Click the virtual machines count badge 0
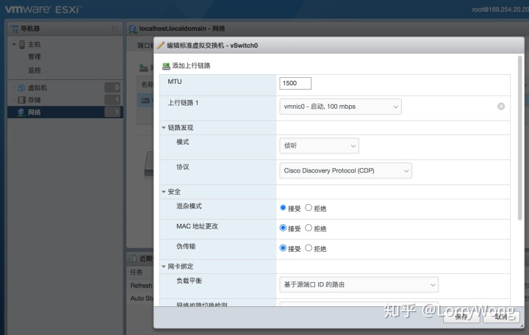Image resolution: width=529 pixels, height=335 pixels. coord(112,87)
